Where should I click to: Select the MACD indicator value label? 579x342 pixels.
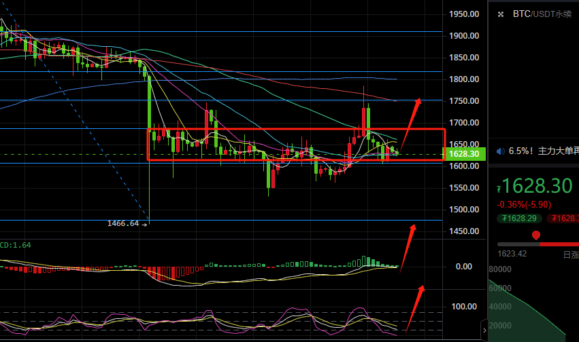coord(15,245)
